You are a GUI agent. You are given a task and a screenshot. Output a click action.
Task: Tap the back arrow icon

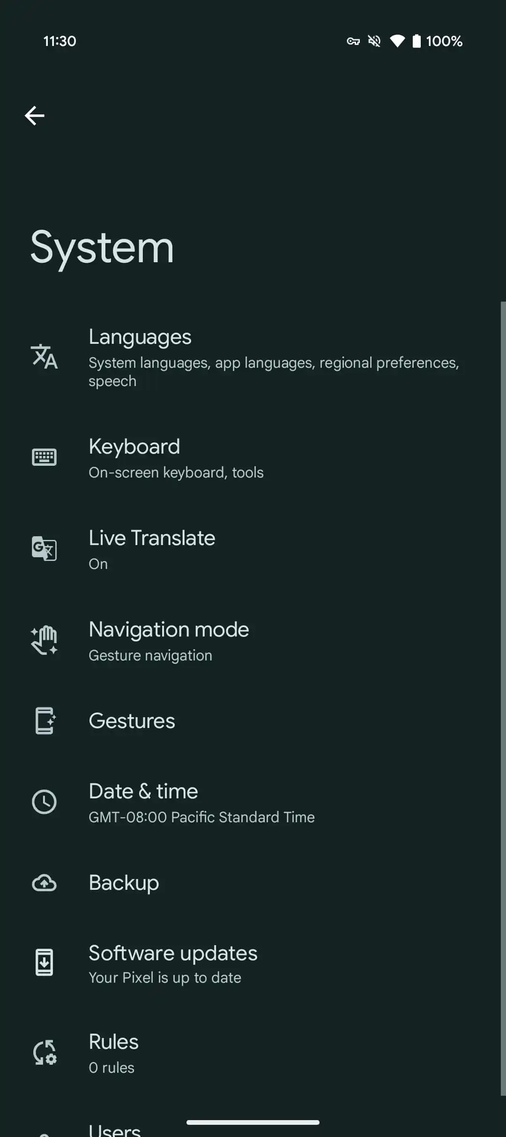[35, 115]
